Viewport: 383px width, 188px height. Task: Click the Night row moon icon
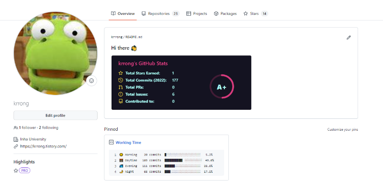coord(121,172)
